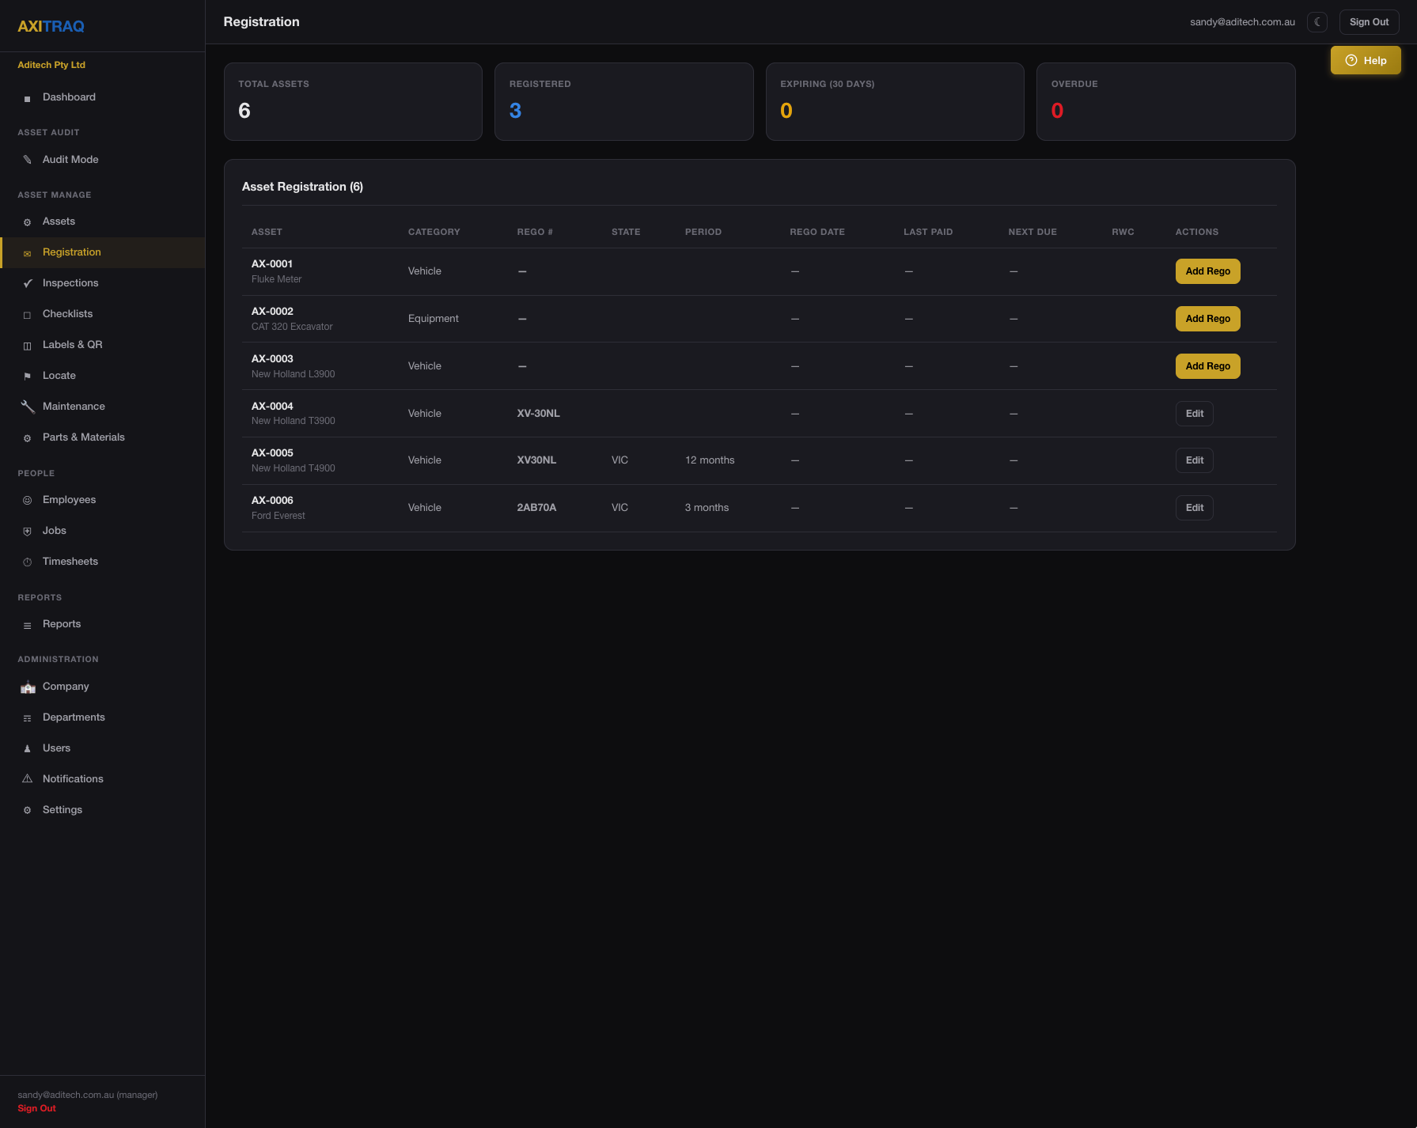Click the Parts & Materials icon
This screenshot has height=1128, width=1417.
pyautogui.click(x=27, y=438)
